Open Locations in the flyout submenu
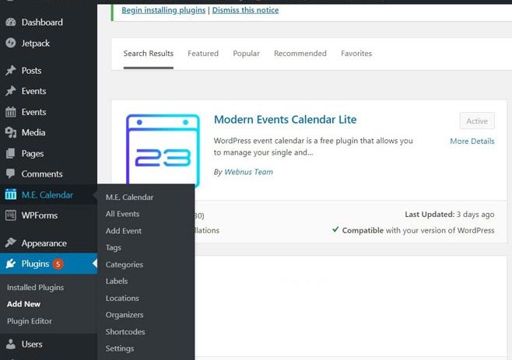Screen dimensions: 512x360 click(122, 298)
